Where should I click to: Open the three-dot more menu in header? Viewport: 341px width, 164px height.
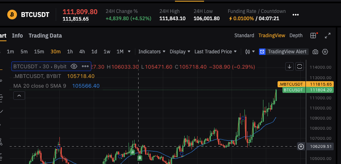(x=296, y=15)
